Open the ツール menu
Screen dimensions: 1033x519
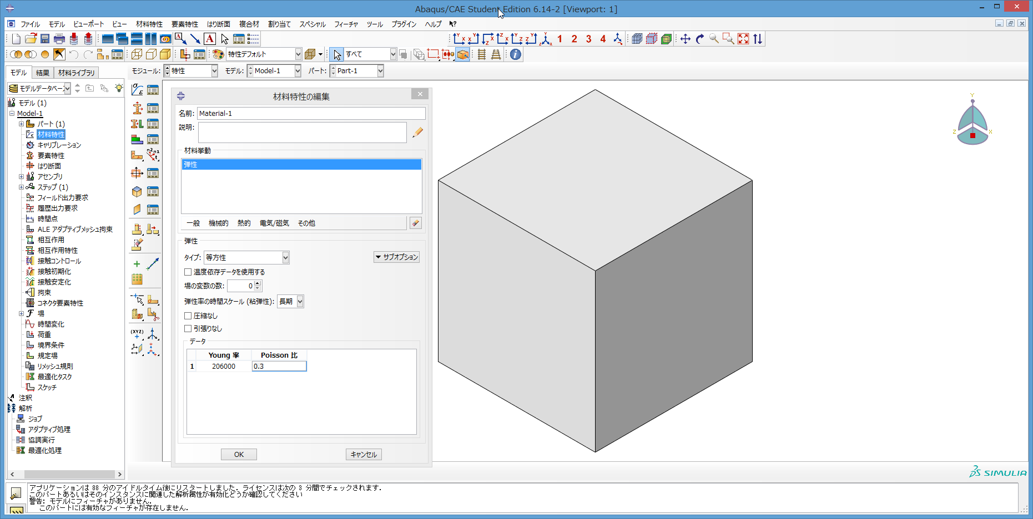pyautogui.click(x=375, y=24)
